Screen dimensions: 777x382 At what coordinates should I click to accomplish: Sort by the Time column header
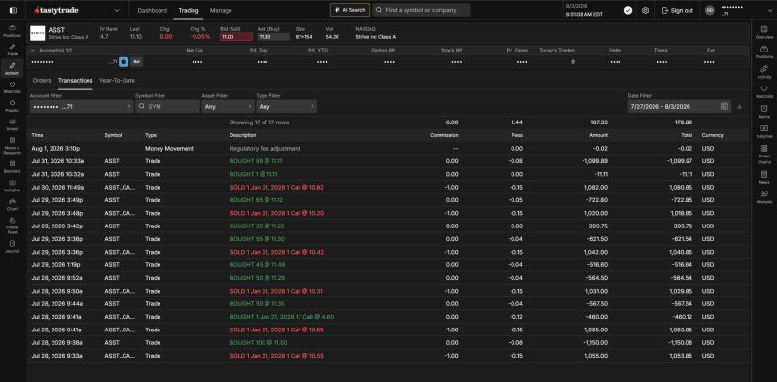37,135
